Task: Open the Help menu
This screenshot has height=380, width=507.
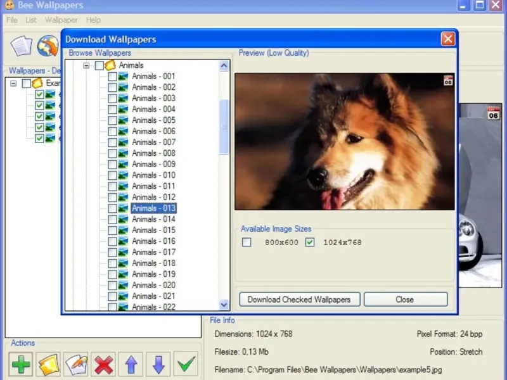Action: point(93,20)
